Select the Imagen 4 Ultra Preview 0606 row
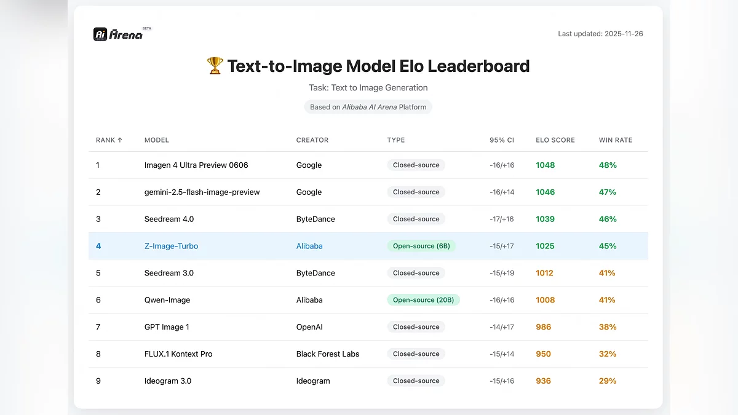This screenshot has height=415, width=738. click(x=196, y=165)
